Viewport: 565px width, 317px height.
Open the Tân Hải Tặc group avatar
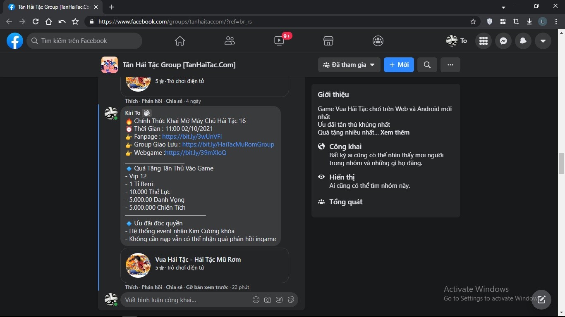coord(110,65)
